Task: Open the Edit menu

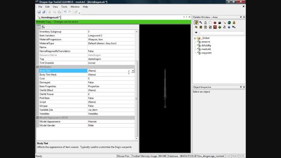Action: [47, 7]
